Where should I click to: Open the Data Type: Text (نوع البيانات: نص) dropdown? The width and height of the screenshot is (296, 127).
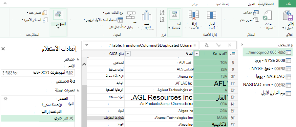(x=113, y=13)
